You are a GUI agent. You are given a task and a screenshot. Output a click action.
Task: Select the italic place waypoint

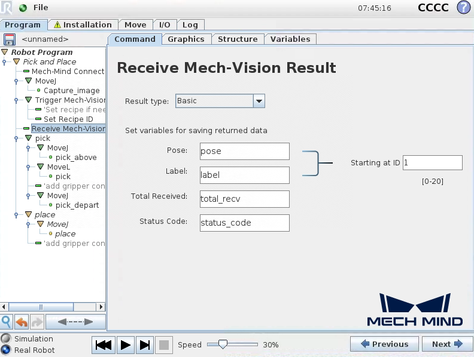coord(65,233)
